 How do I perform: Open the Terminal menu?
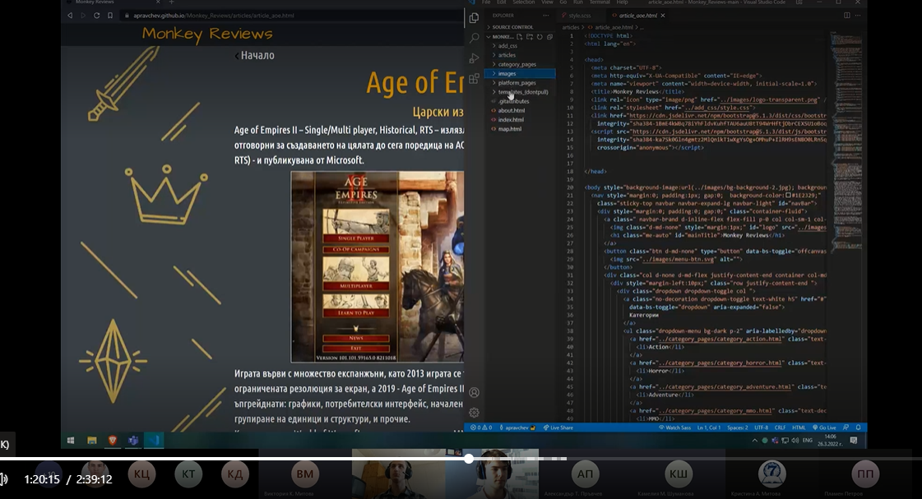tap(600, 2)
